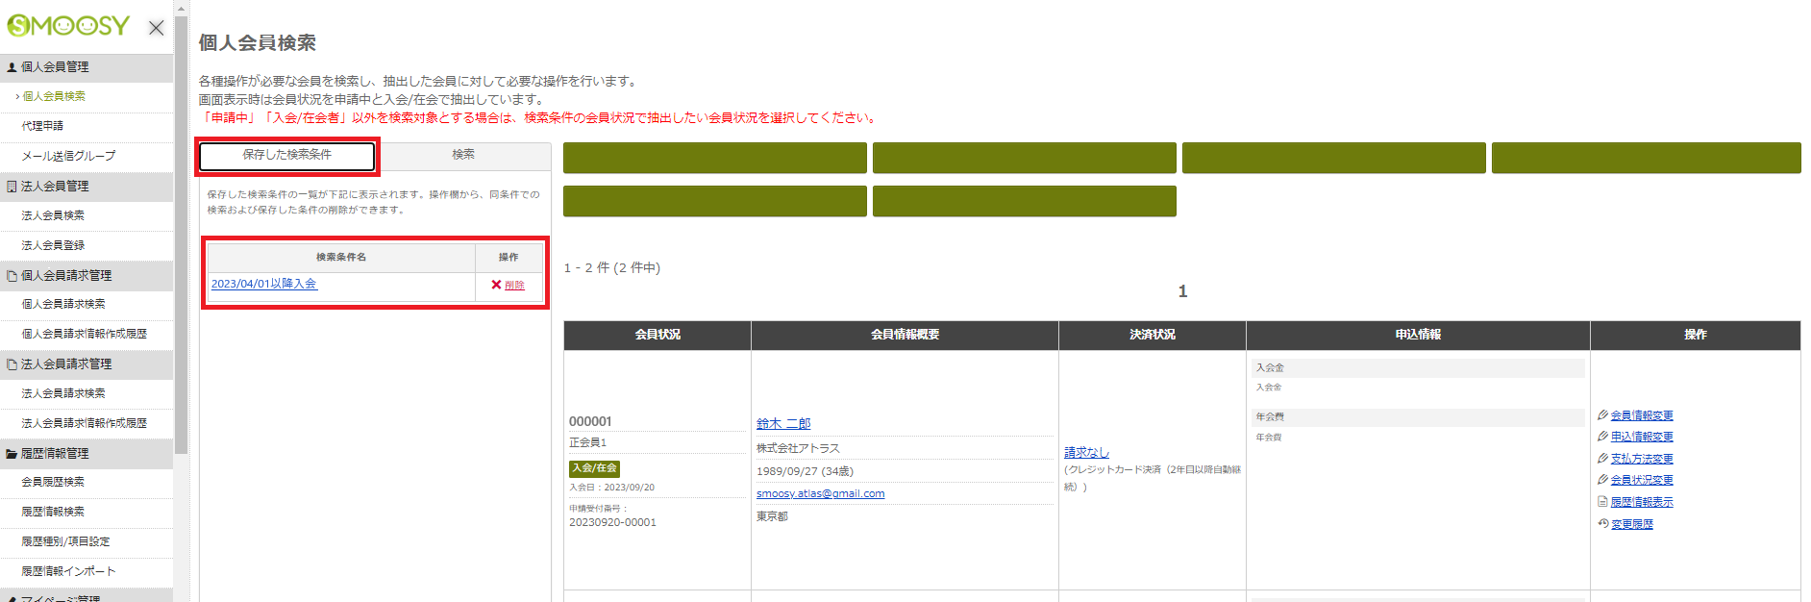1811x602 pixels.
Task: Open member 鈴木 二郎 details
Action: pyautogui.click(x=782, y=424)
